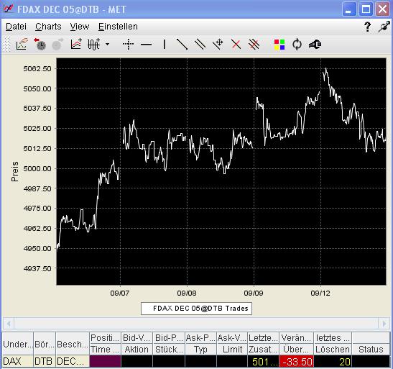Select the horizontal line tool
This screenshot has height=369, width=393.
click(x=146, y=45)
